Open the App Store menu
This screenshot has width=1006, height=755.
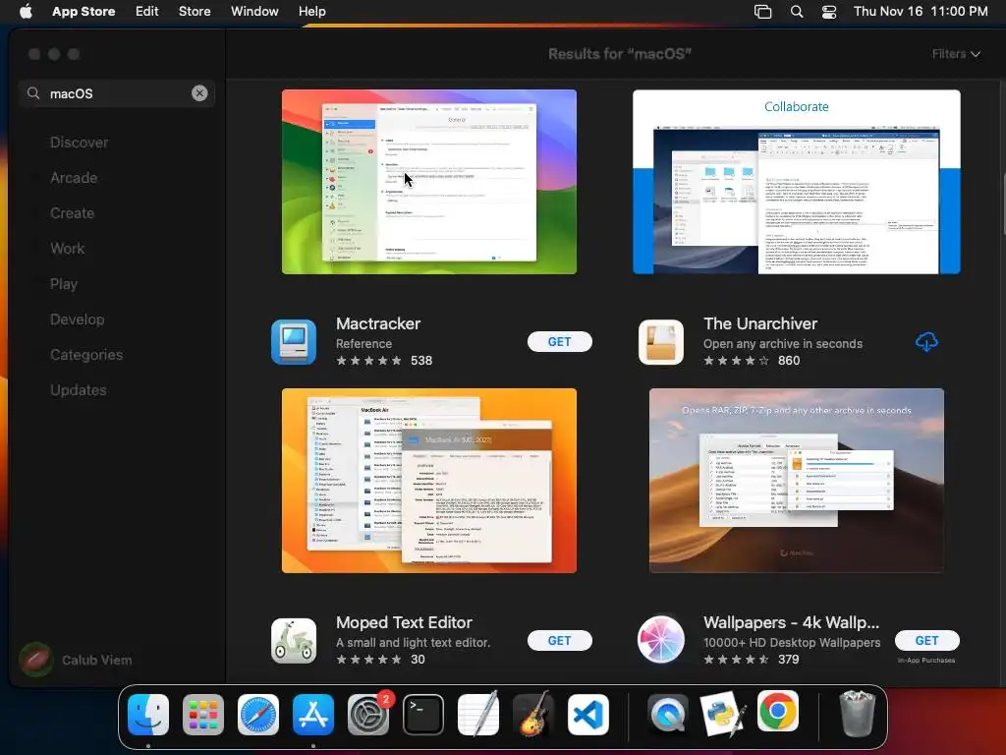[x=84, y=11]
